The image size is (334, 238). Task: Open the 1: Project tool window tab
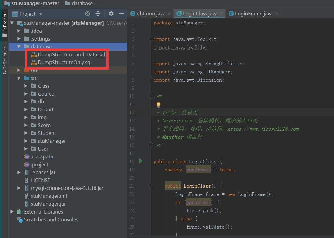coord(5,25)
